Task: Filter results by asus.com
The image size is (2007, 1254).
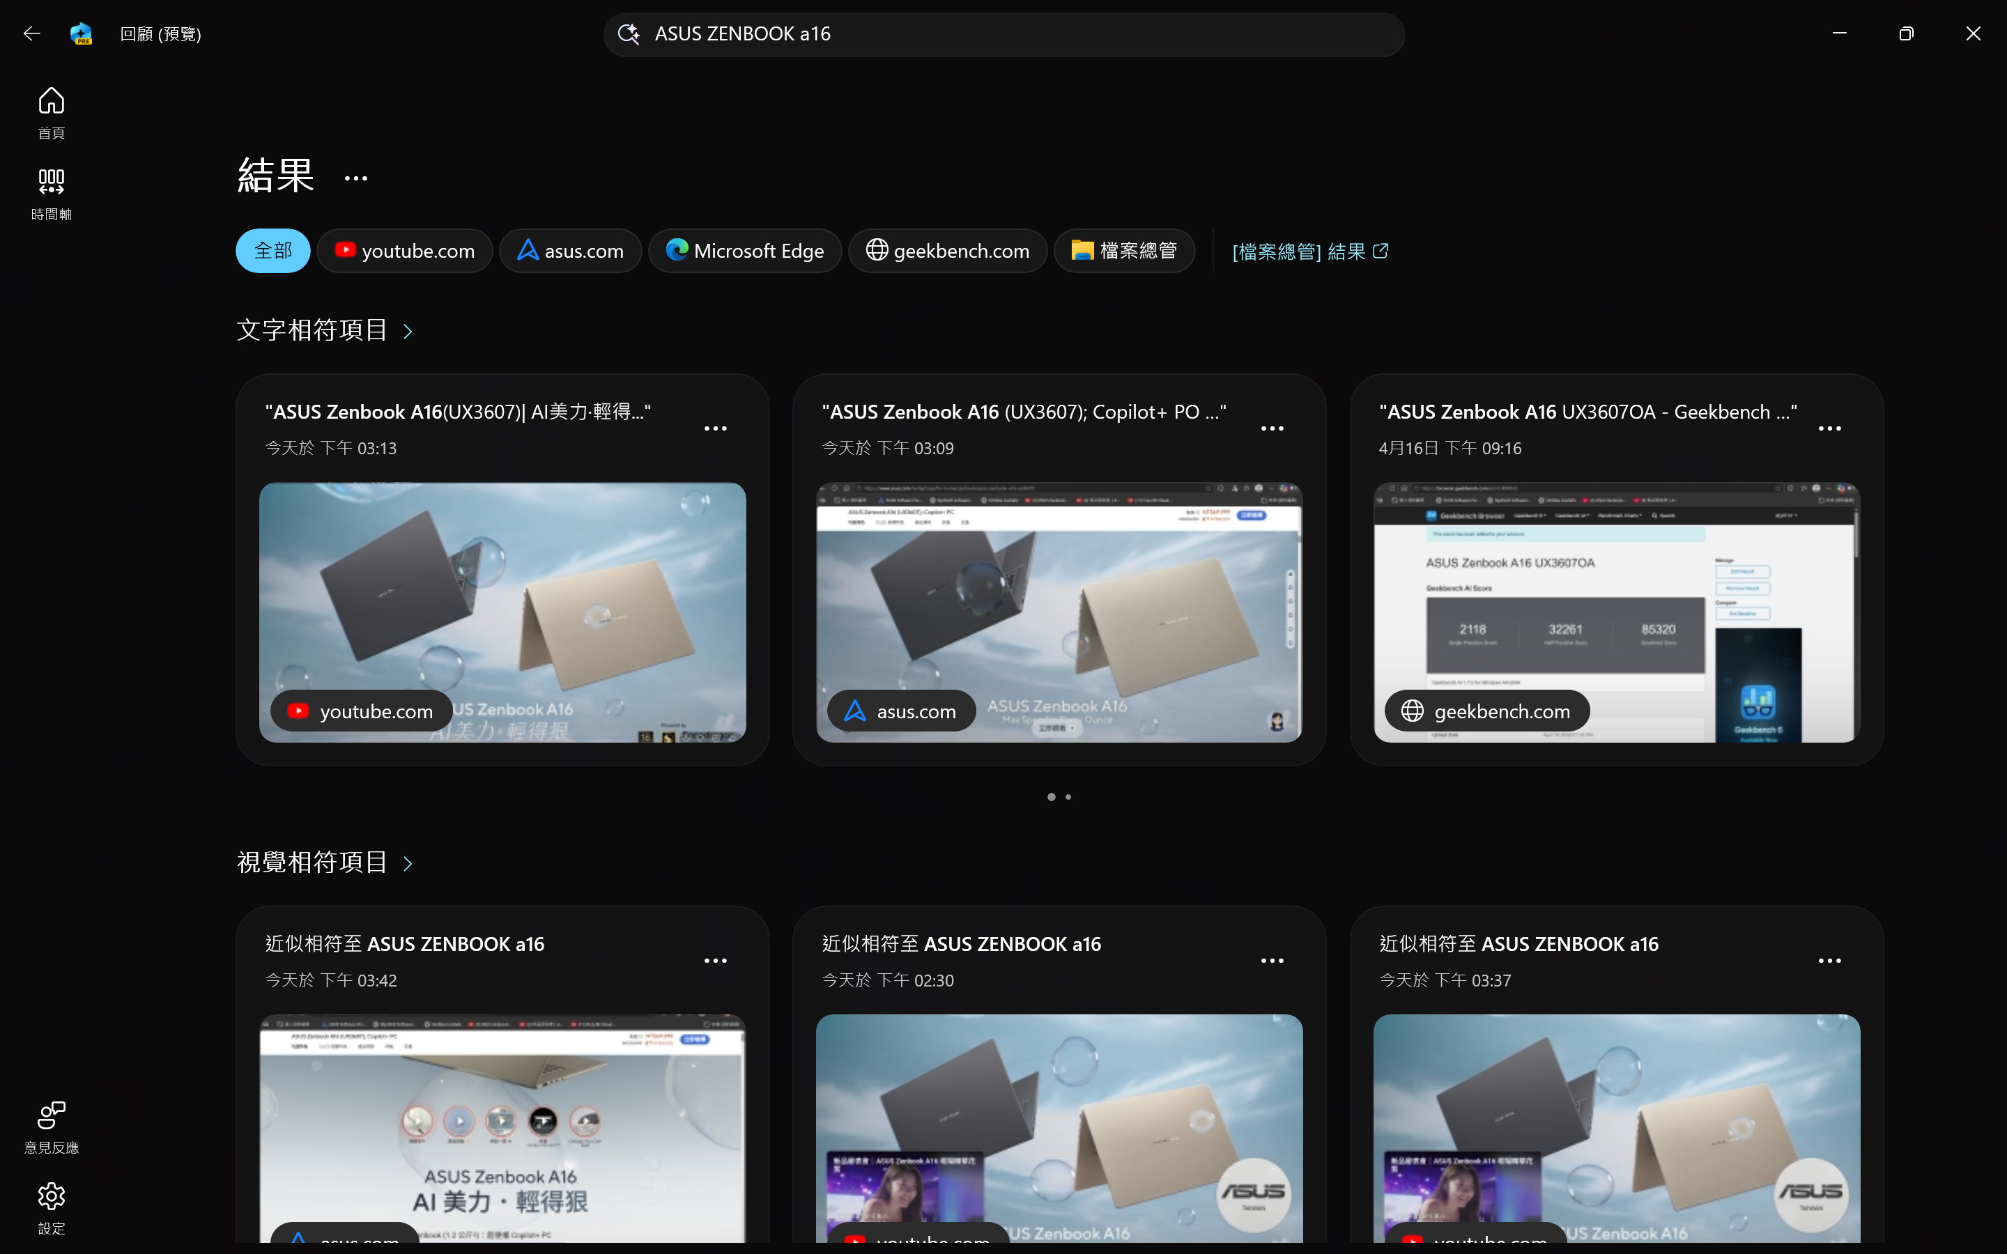Action: tap(571, 251)
